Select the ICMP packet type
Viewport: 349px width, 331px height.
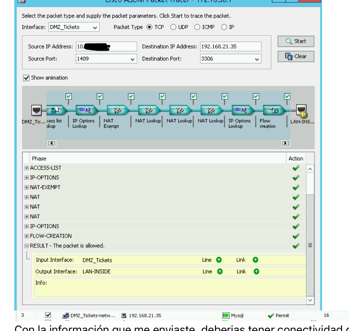point(197,27)
